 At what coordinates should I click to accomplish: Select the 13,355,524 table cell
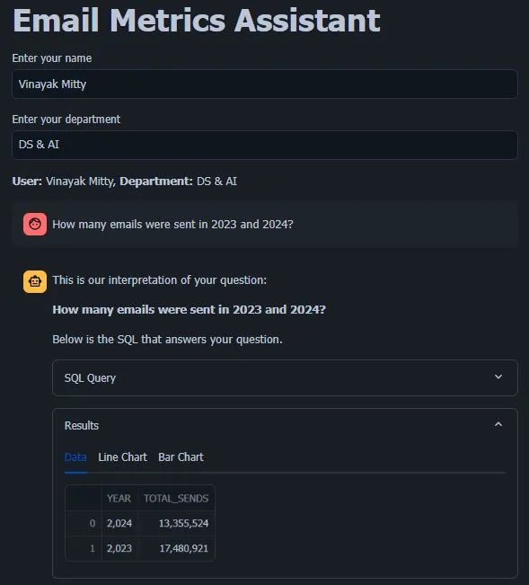point(176,523)
